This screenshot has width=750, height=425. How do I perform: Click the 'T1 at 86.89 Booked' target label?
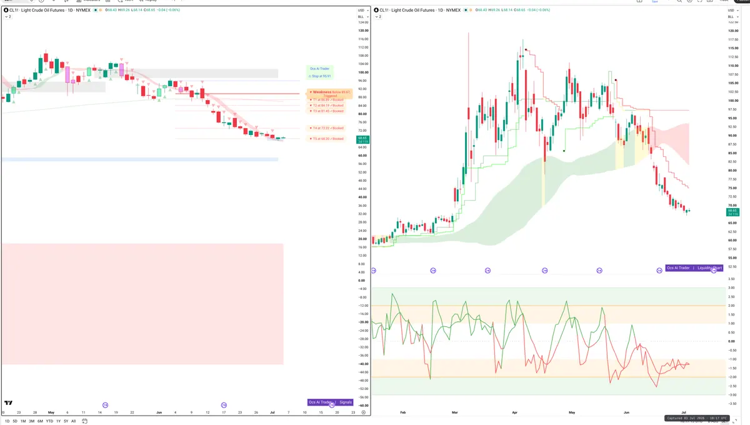click(x=327, y=99)
